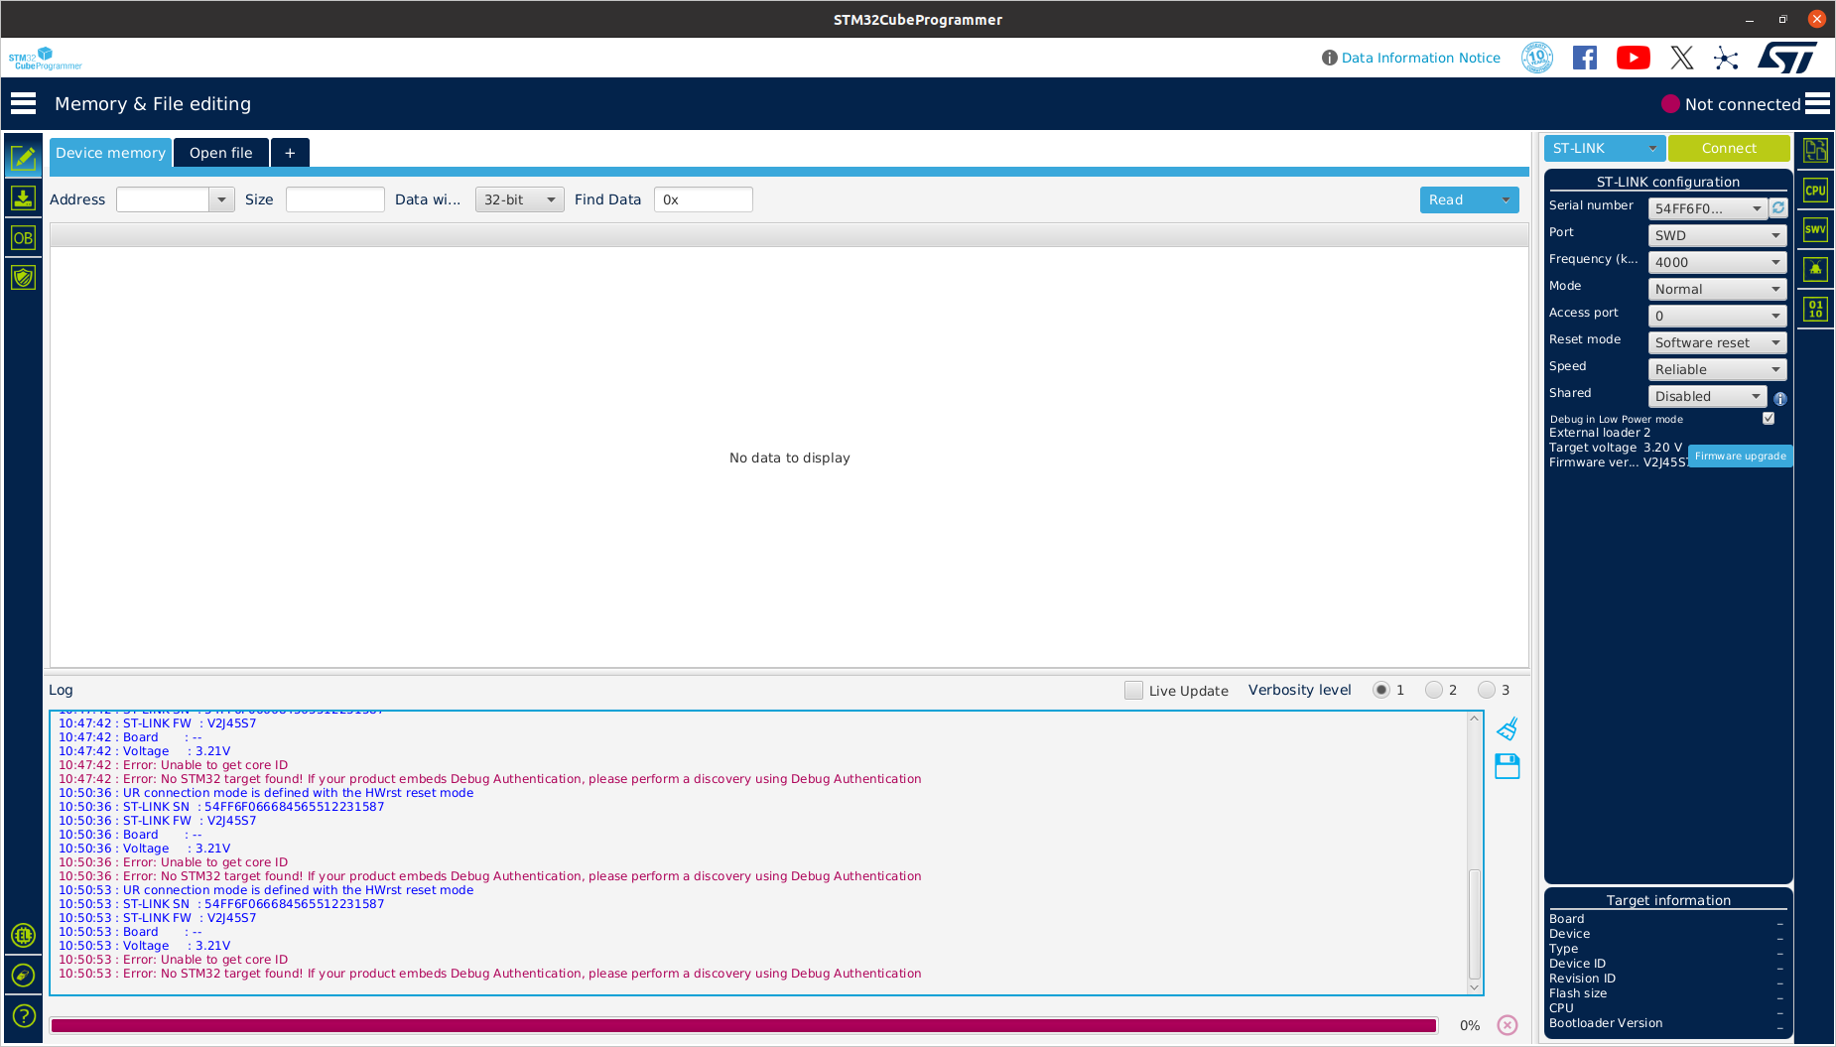Clear the log output
Viewport: 1836px width, 1047px height.
[x=1508, y=728]
